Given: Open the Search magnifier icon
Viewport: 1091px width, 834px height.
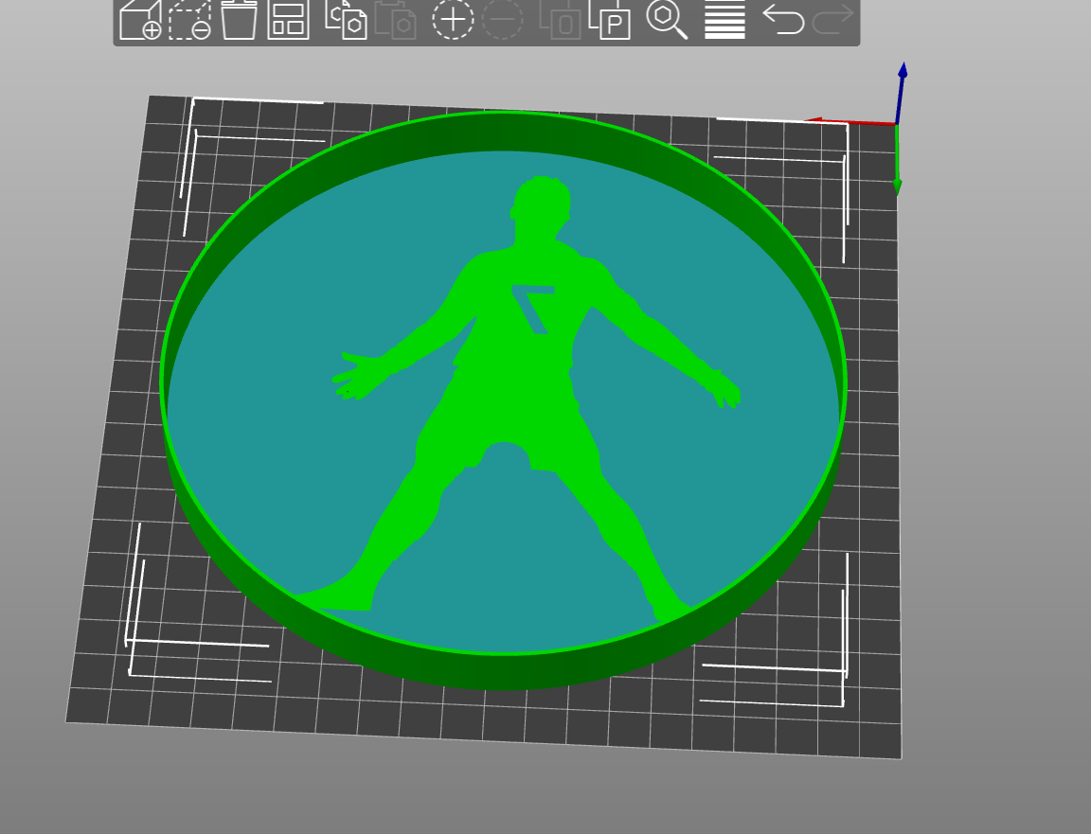Looking at the screenshot, I should click(667, 20).
